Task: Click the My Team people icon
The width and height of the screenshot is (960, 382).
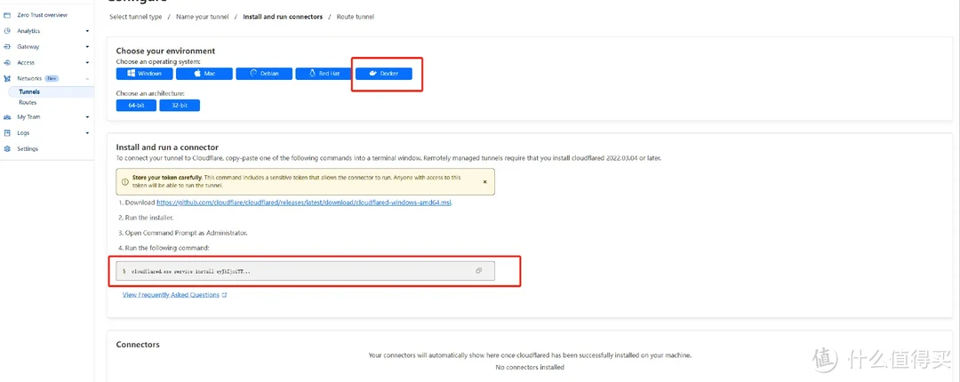Action: tap(7, 117)
